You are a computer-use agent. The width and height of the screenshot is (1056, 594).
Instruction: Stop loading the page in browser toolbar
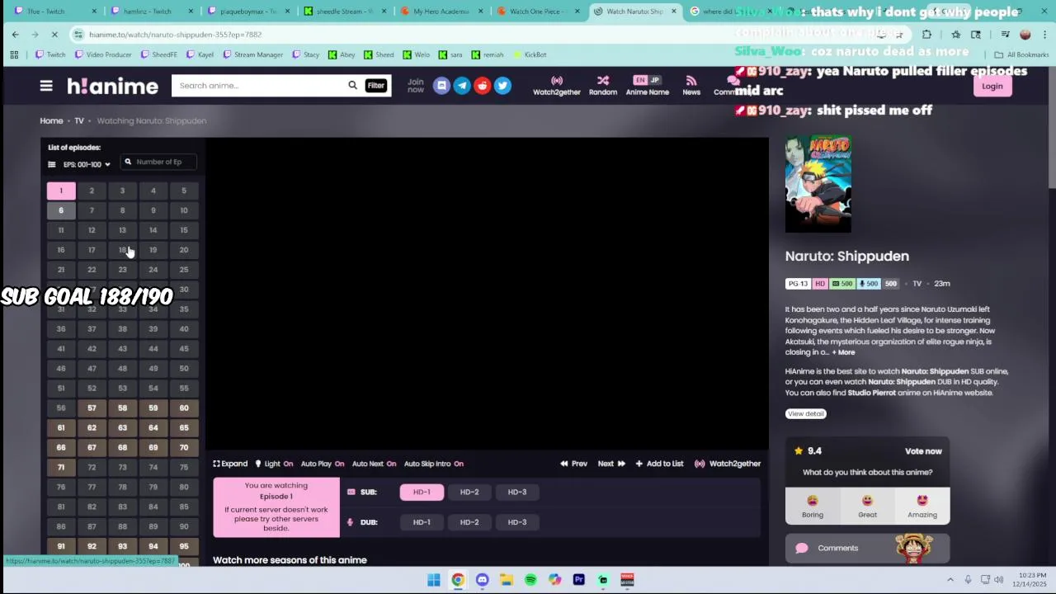(54, 34)
